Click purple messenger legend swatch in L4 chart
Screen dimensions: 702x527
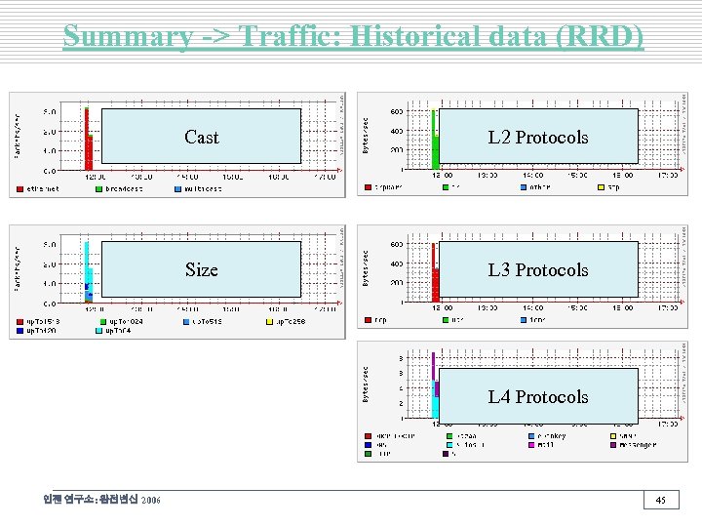(613, 445)
